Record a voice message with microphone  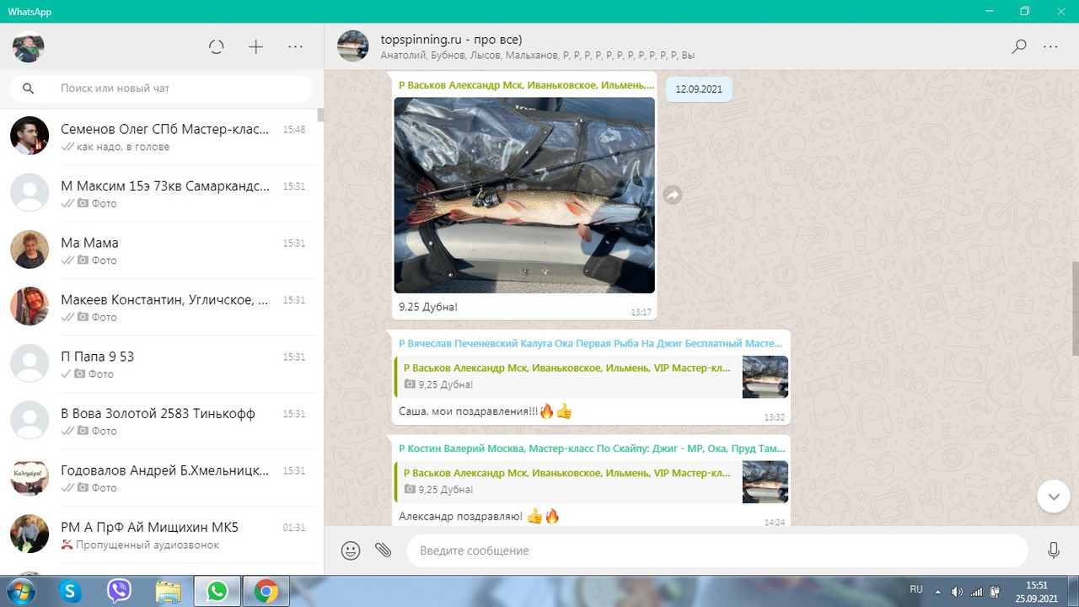[1053, 551]
